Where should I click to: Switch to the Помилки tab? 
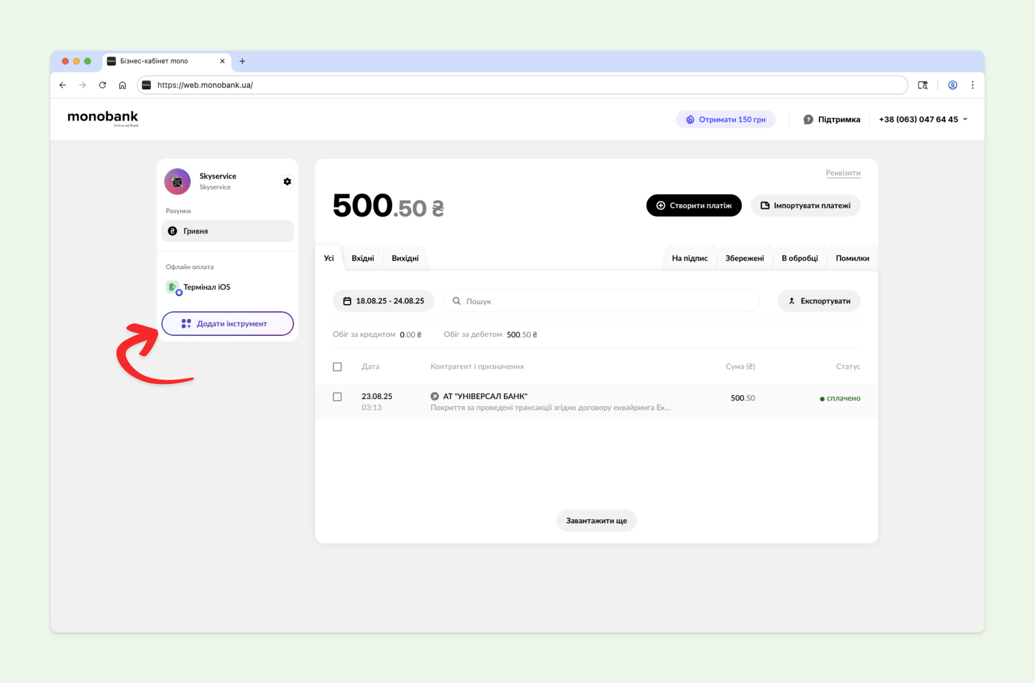point(852,258)
